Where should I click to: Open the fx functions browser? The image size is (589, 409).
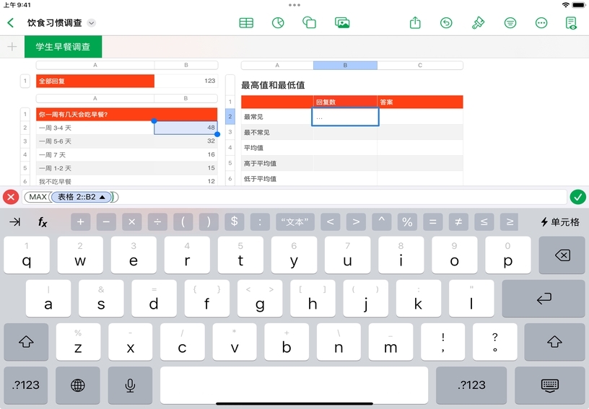[x=43, y=222]
